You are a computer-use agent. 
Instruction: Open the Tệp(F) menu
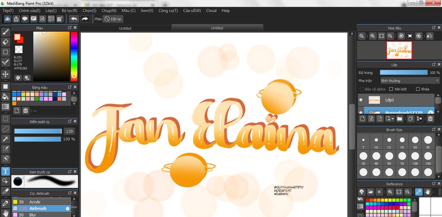(x=8, y=11)
